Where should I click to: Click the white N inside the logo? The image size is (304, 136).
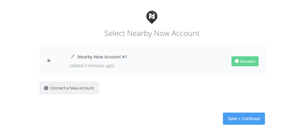tap(152, 16)
